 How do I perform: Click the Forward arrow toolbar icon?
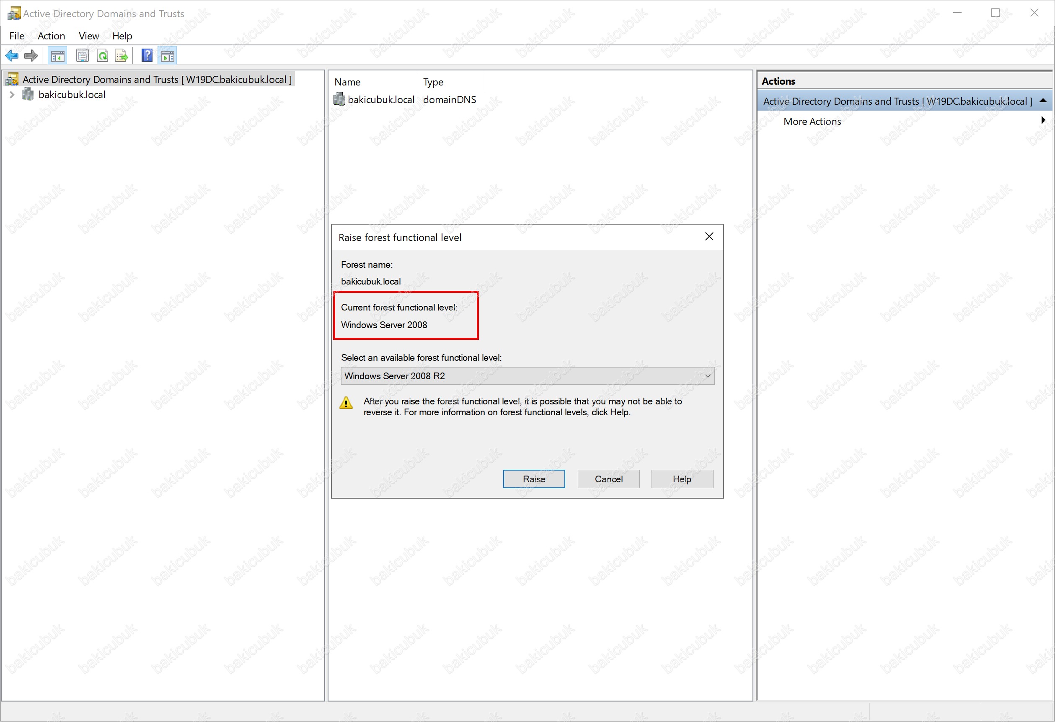click(31, 56)
